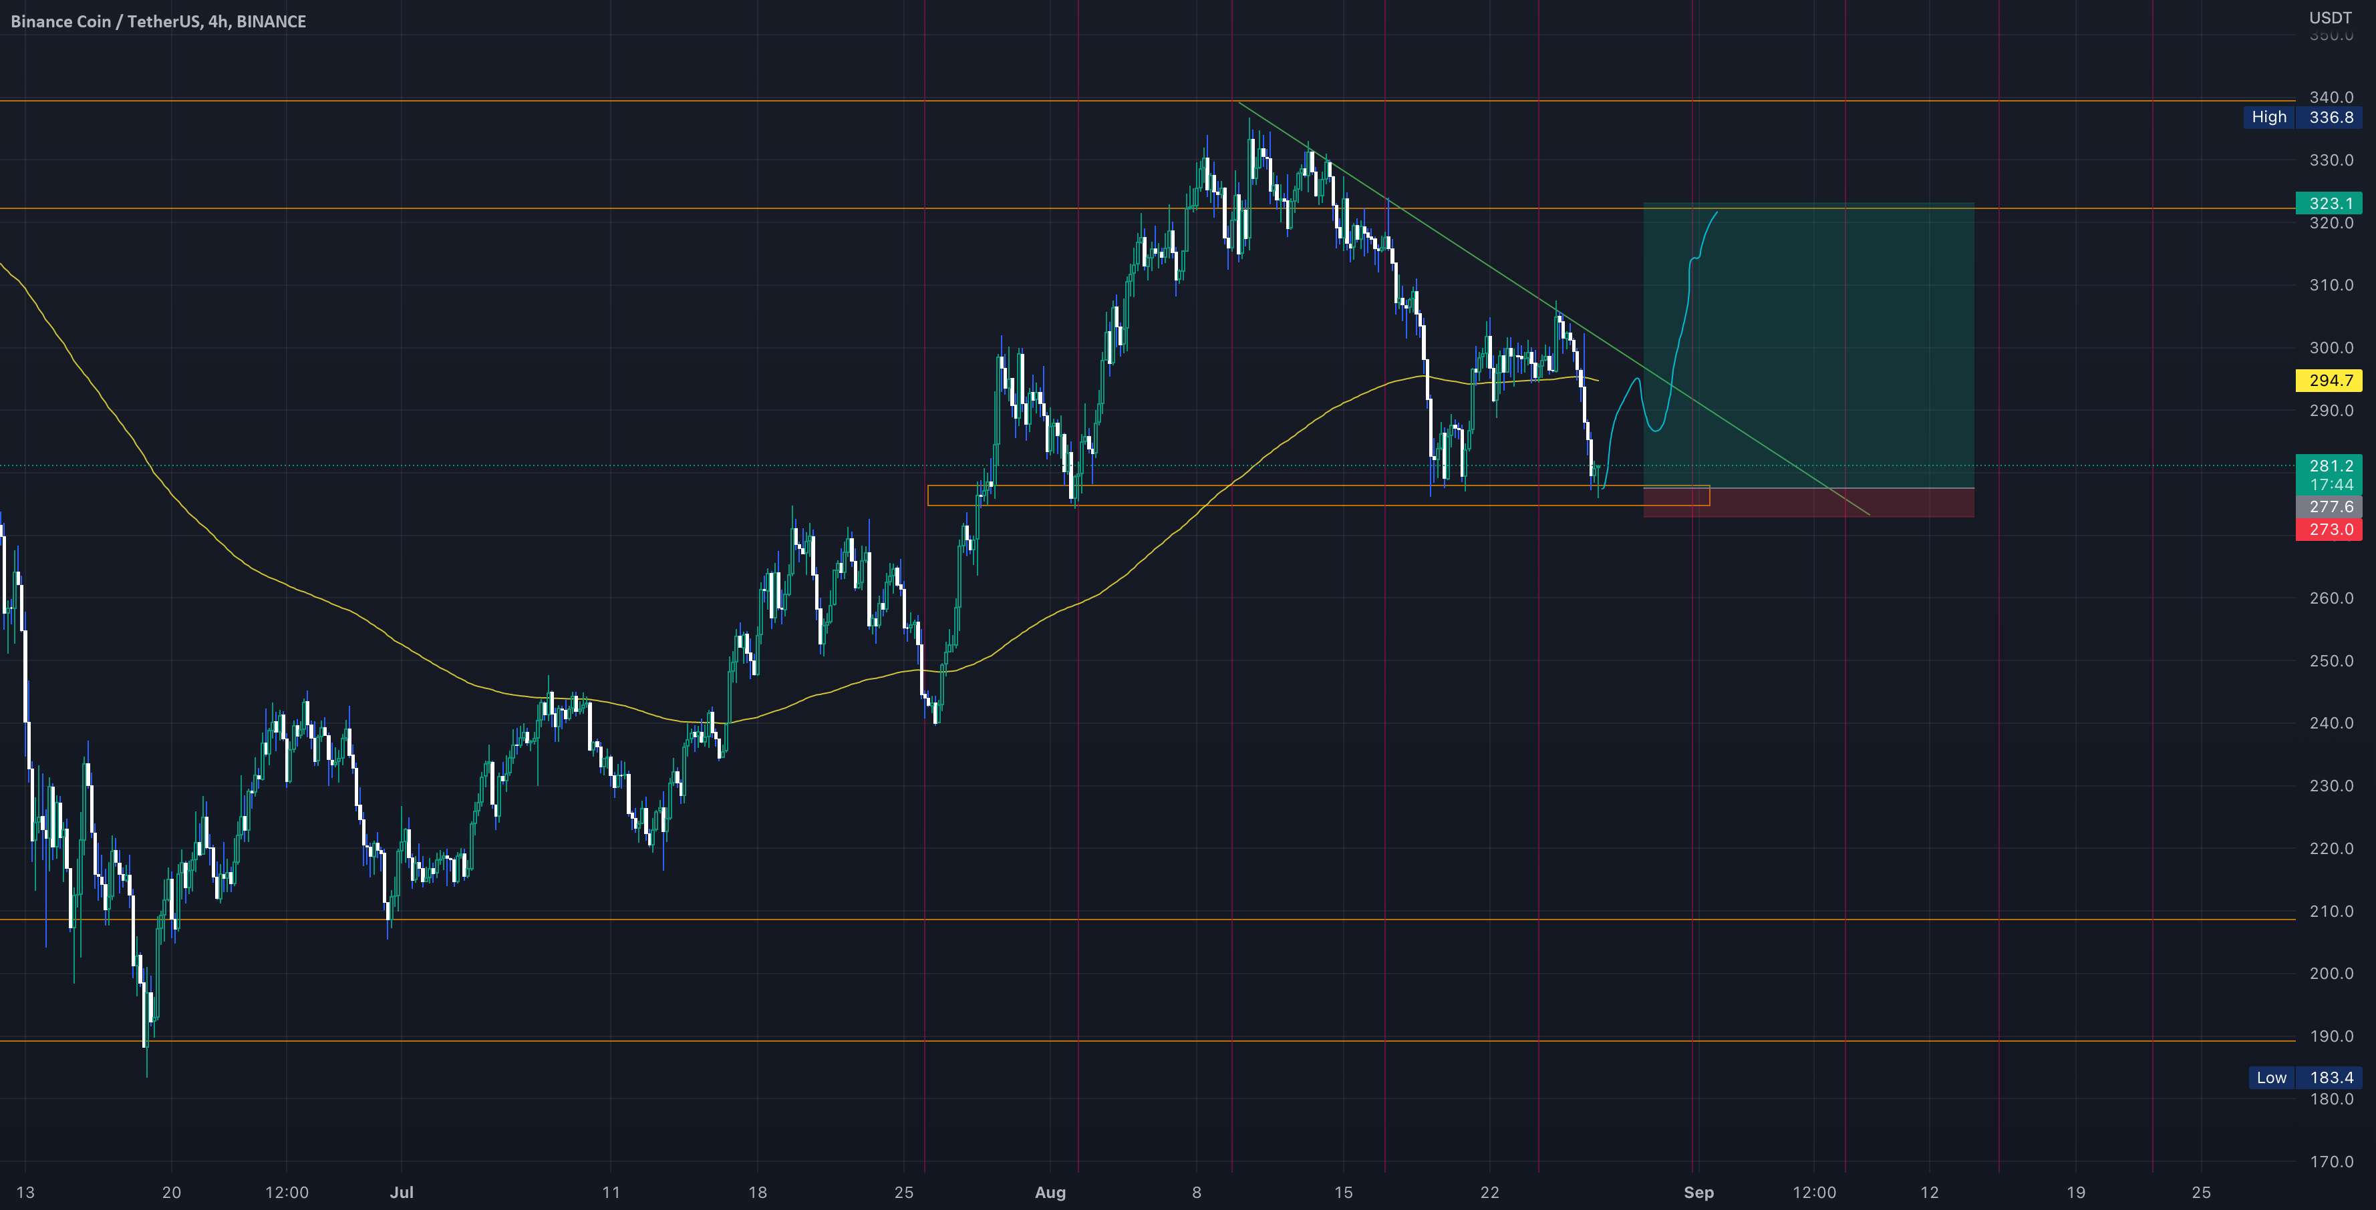Select the orange support rectangle drawing

click(1318, 495)
